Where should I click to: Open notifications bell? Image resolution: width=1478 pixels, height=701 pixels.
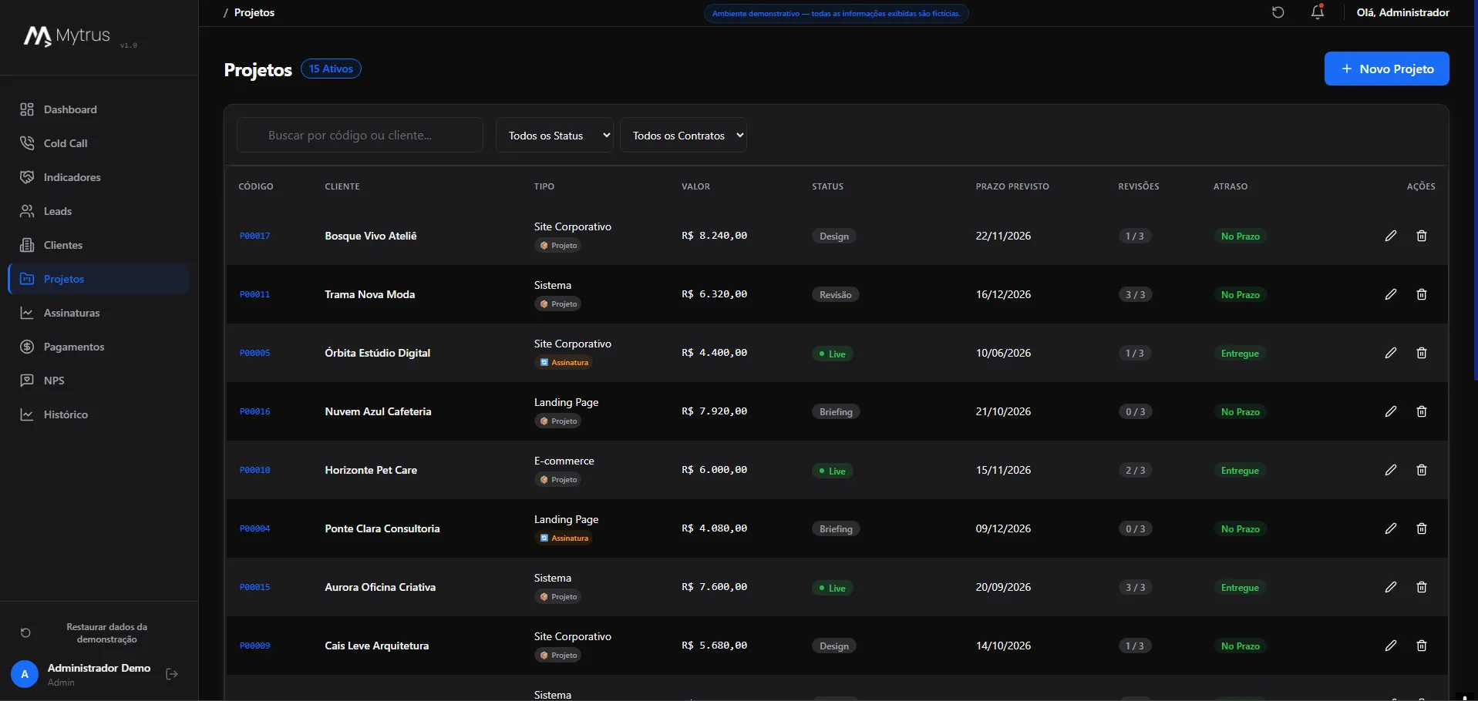[1318, 12]
